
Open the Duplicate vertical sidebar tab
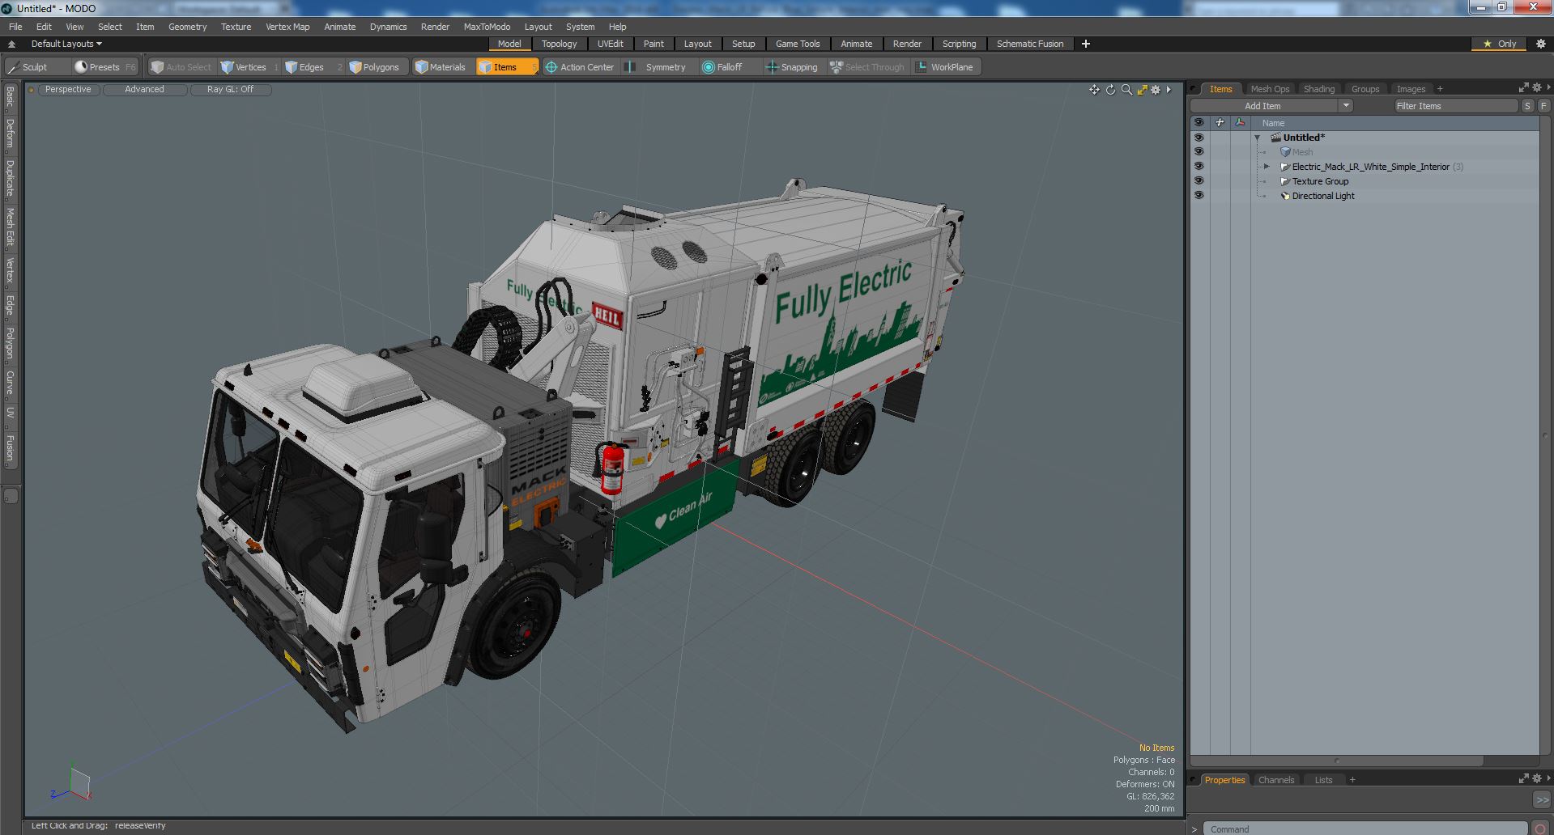pos(10,179)
